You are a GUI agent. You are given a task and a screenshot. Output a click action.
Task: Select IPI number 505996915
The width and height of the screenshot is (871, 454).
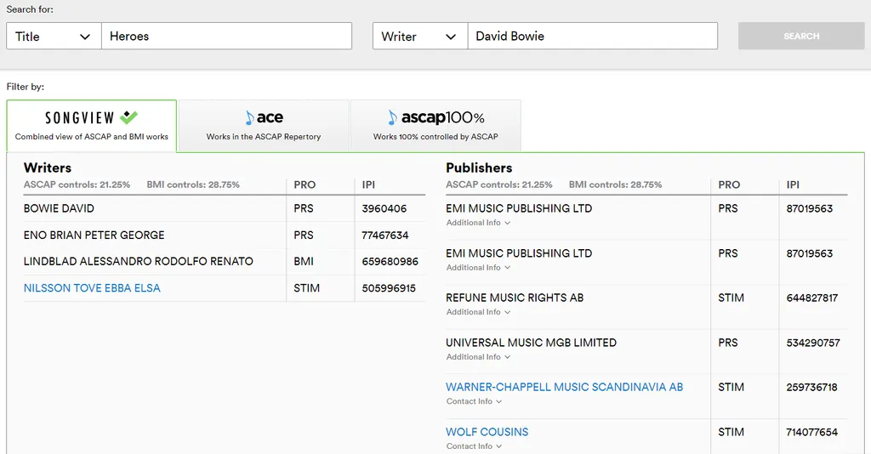[389, 288]
